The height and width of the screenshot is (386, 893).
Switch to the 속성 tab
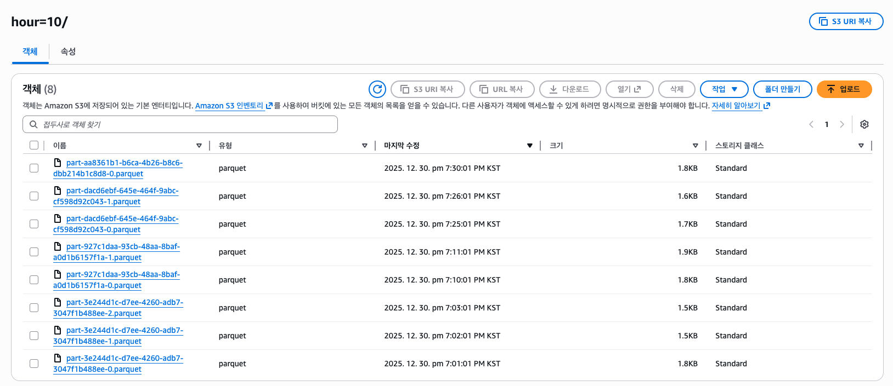click(x=68, y=51)
